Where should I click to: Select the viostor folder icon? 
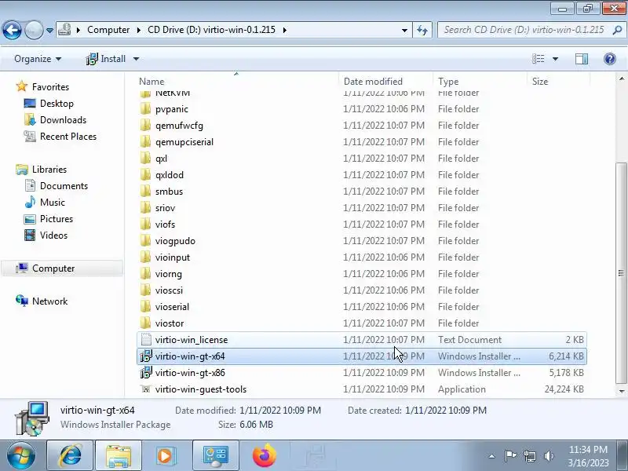click(x=146, y=323)
